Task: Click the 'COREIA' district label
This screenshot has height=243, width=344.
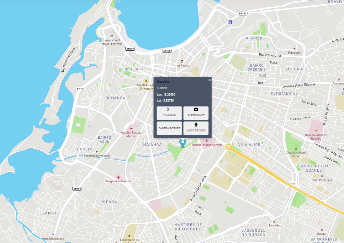Action: coord(84,149)
